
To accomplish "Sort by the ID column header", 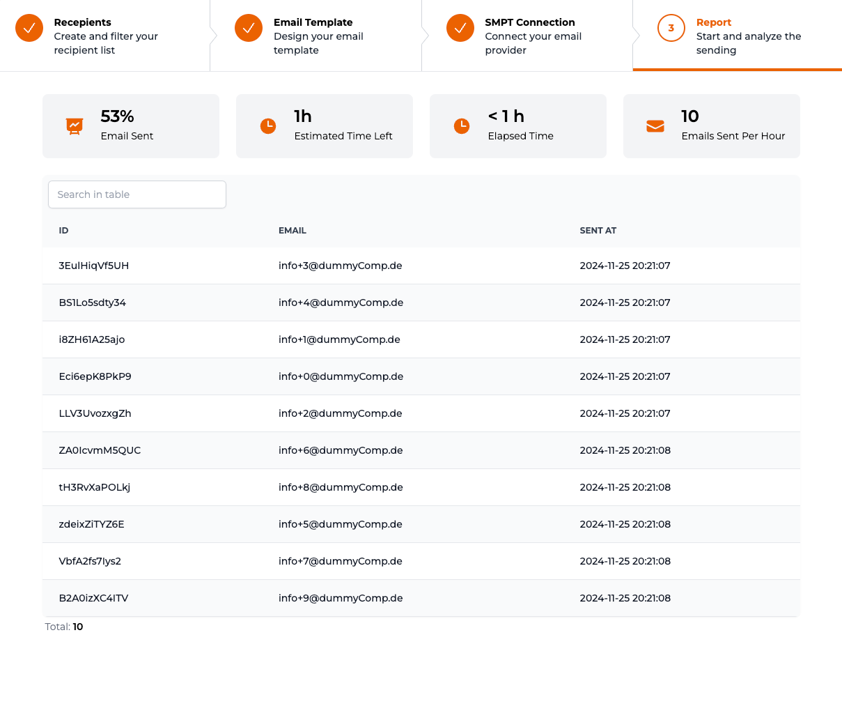I will coord(63,231).
